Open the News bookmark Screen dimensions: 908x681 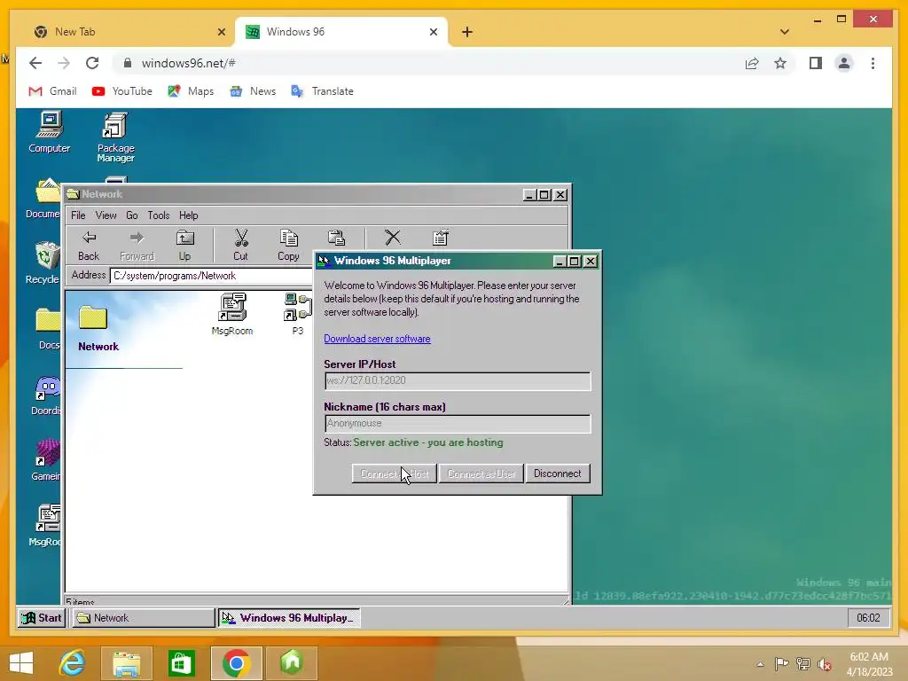(253, 91)
